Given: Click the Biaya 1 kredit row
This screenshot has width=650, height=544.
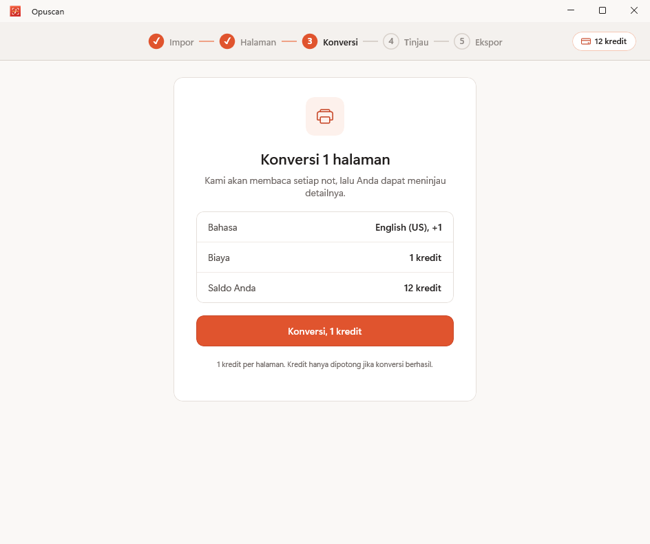Looking at the screenshot, I should tap(325, 258).
